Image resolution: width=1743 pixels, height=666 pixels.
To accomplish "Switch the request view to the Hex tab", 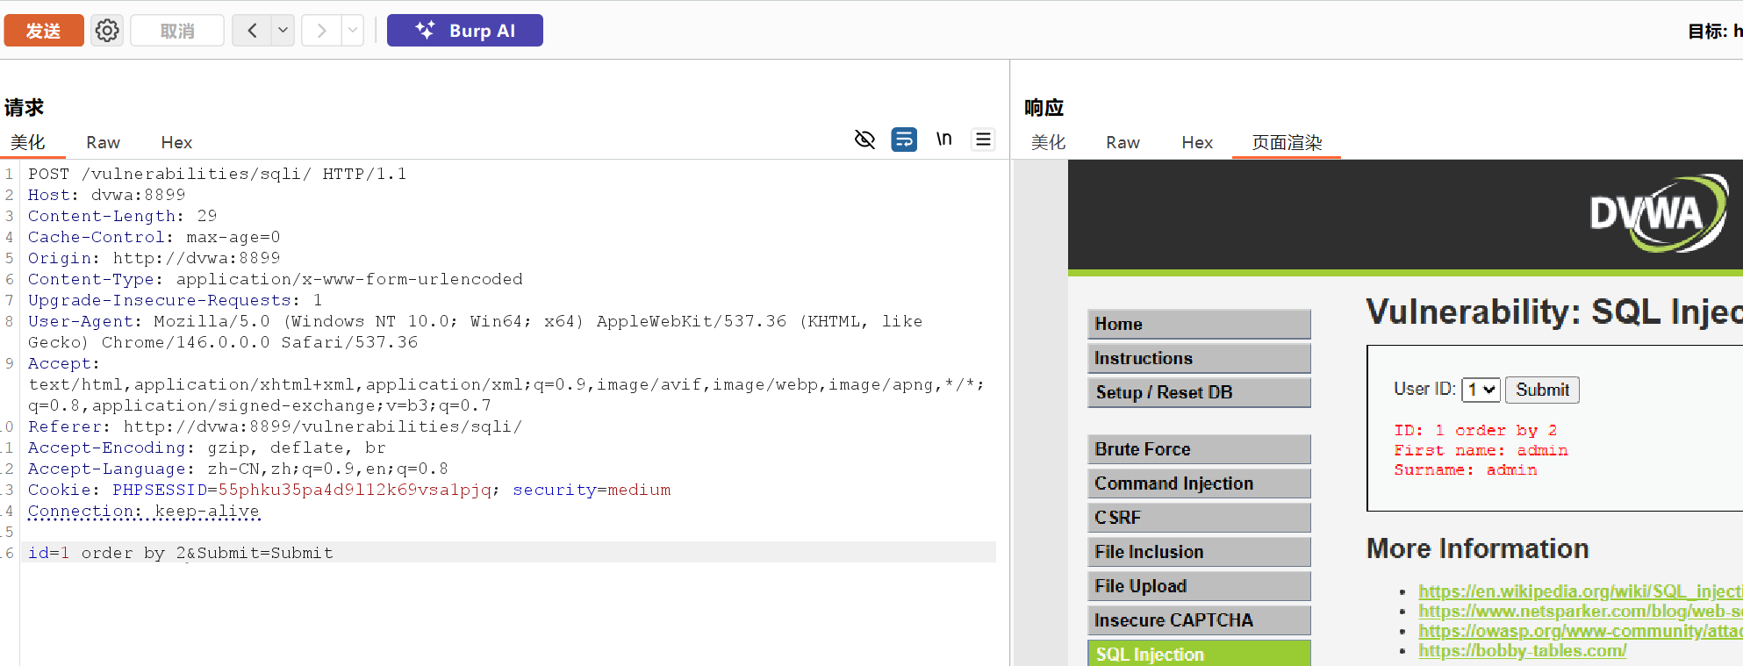I will click(176, 142).
